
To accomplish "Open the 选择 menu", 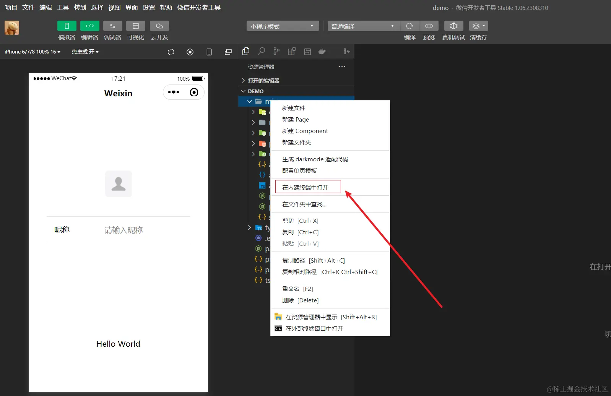I will pos(97,8).
